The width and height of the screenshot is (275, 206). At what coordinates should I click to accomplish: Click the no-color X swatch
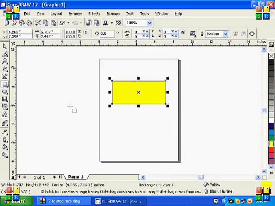[x=271, y=56]
